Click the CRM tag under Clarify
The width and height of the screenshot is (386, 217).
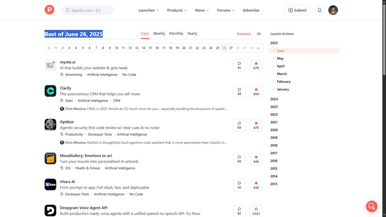pos(116,101)
